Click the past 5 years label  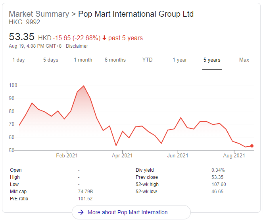coord(125,38)
